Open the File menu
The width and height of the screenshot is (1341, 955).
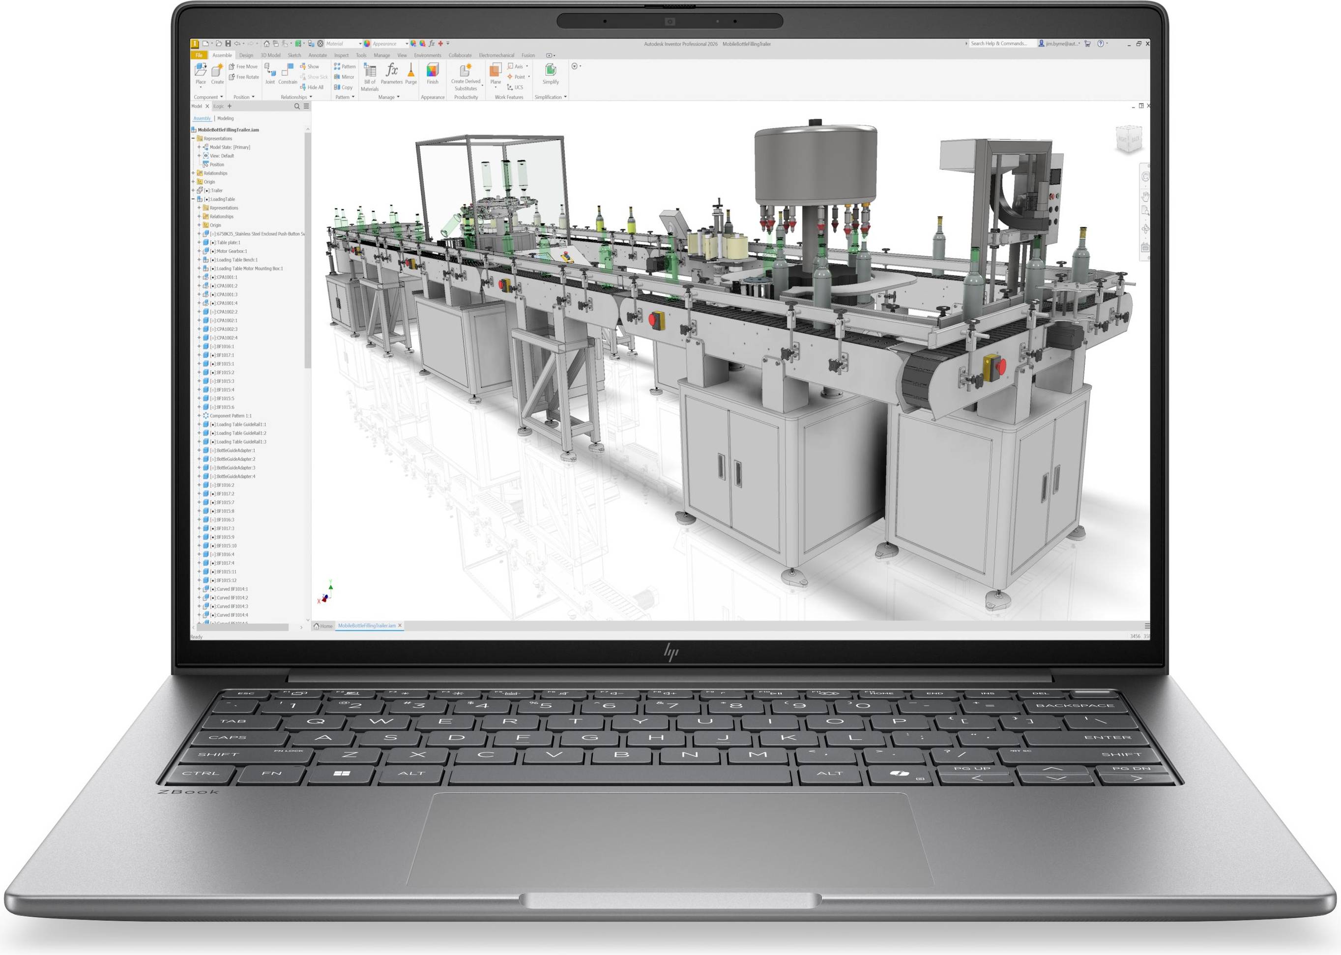(x=199, y=55)
